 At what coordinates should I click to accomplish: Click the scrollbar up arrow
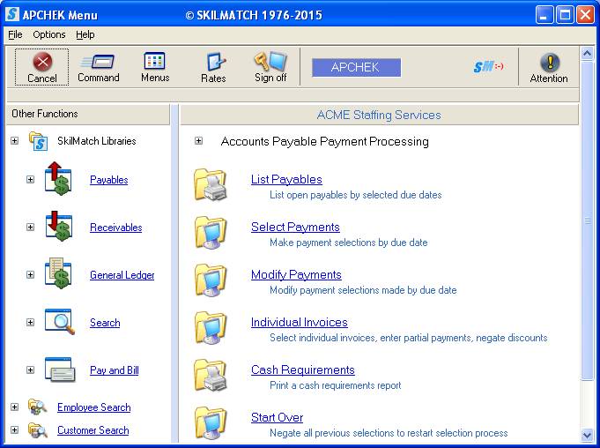coord(587,53)
